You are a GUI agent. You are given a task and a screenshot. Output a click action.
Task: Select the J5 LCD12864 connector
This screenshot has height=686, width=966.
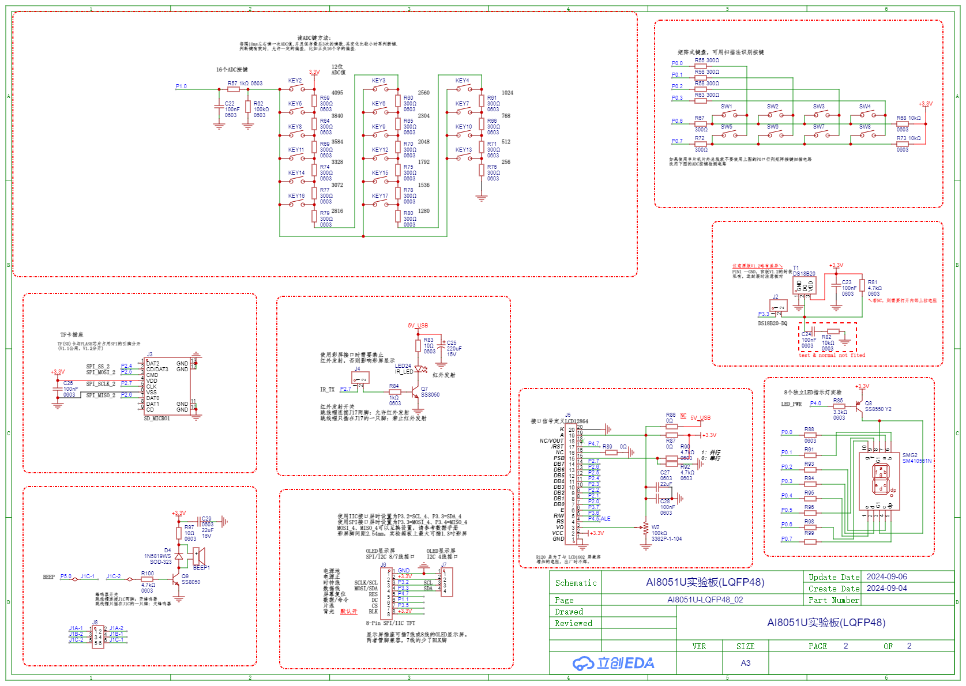pos(580,484)
